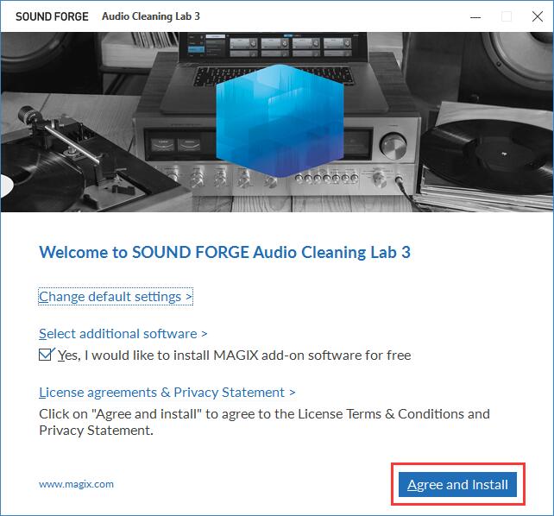Visit the www.magix.com link
The height and width of the screenshot is (516, 554).
coord(76,484)
